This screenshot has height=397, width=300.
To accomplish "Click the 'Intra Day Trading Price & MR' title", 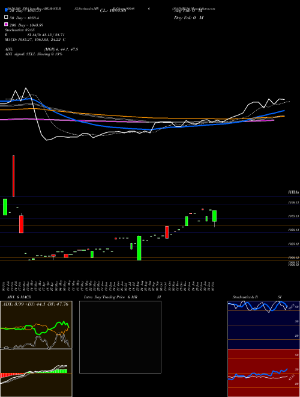I will [110, 297].
